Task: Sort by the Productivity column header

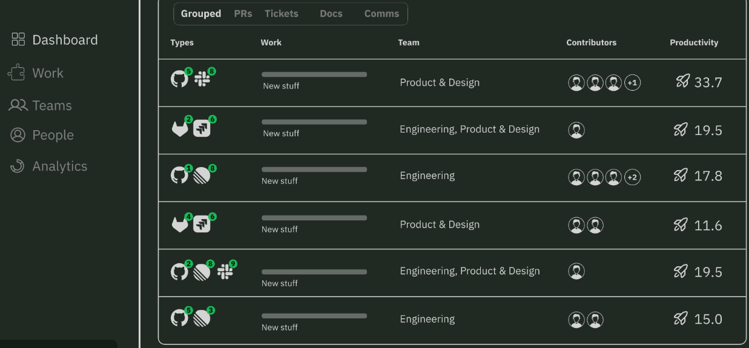Action: point(694,43)
